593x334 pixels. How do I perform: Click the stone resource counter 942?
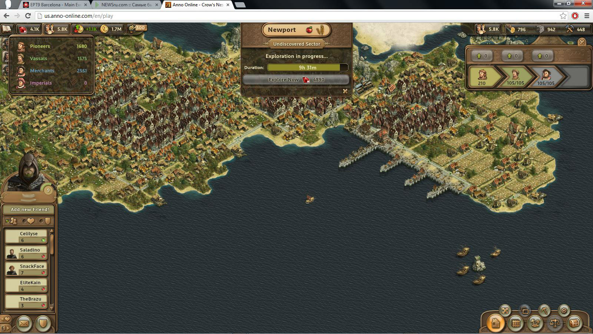[546, 29]
